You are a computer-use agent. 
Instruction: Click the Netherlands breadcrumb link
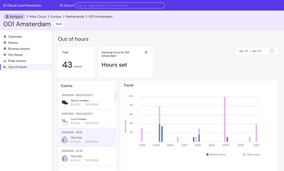pyautogui.click(x=75, y=17)
